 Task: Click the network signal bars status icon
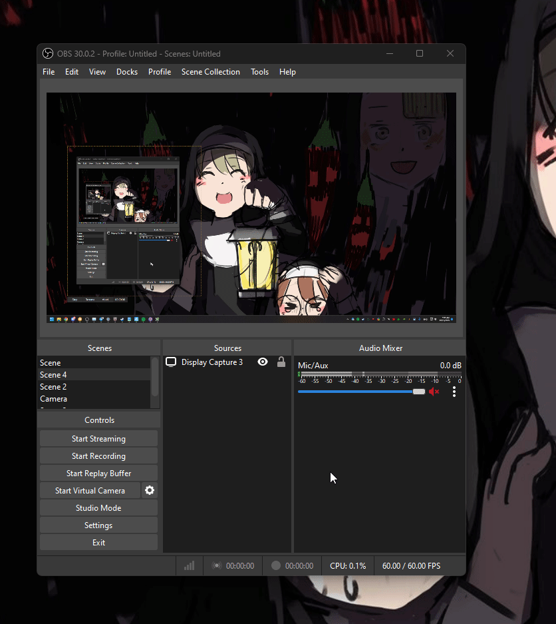(x=189, y=565)
